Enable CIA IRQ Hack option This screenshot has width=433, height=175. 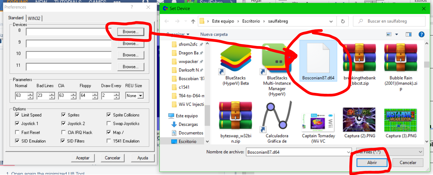[63, 132]
